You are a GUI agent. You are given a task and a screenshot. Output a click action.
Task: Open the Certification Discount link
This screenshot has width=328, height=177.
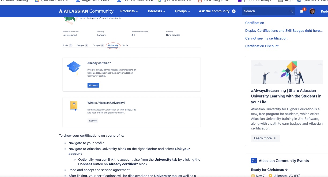coord(262,46)
